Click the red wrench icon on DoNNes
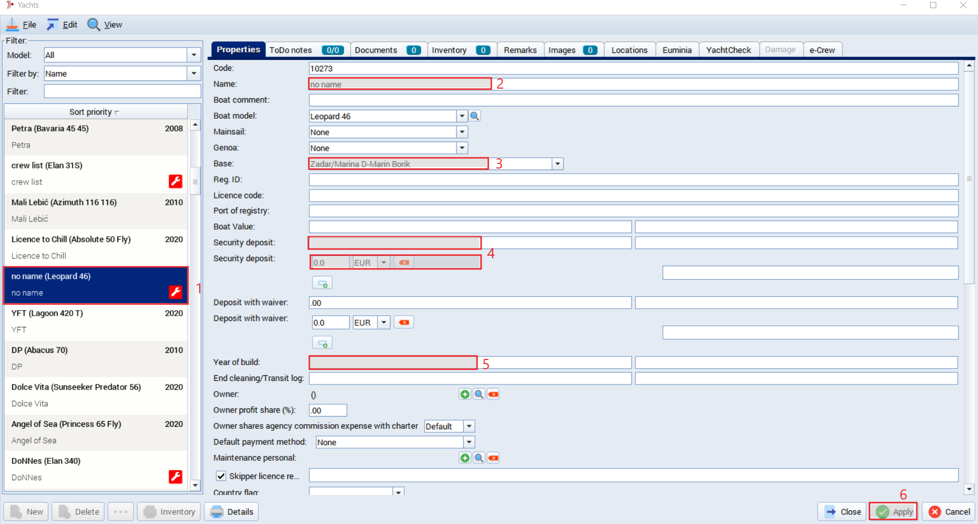978x524 pixels. click(175, 477)
